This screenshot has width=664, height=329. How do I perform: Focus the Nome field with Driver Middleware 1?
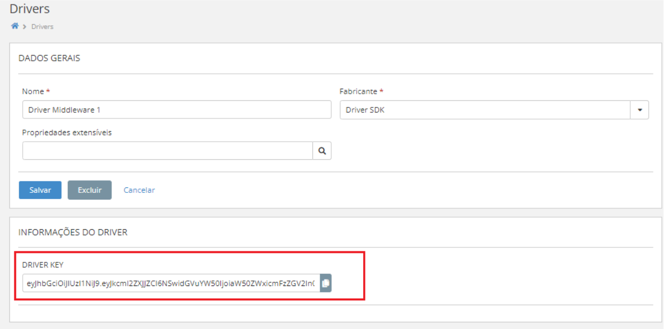[177, 110]
